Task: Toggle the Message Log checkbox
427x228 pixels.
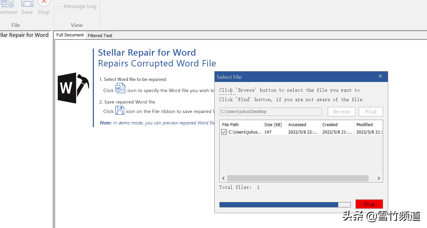Action: coord(60,6)
